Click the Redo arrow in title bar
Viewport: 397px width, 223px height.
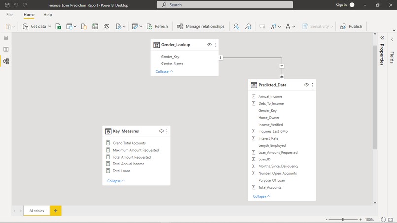(25, 5)
